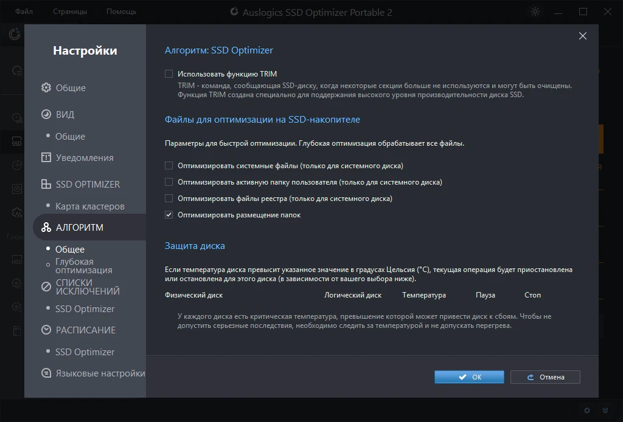Viewport: 623px width, 422px height.
Task: Open Языковые настройки via its speech-bubble icon
Action: tap(46, 373)
